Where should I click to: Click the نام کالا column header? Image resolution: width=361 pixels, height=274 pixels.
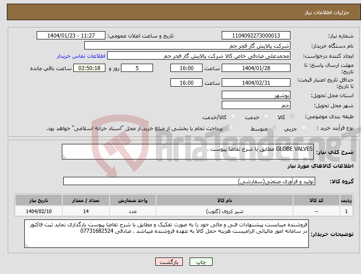click(224, 200)
